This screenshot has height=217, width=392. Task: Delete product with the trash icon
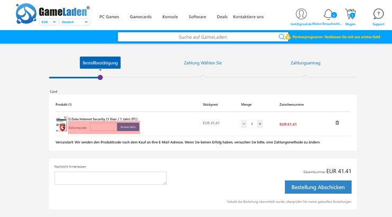337,123
